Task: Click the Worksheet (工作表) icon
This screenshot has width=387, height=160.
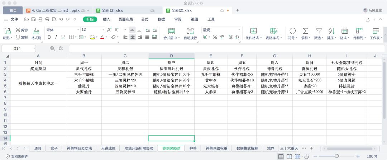Action: tap(376, 31)
